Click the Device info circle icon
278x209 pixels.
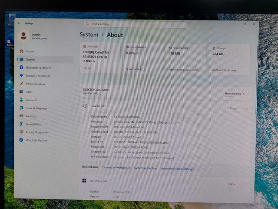[85, 105]
